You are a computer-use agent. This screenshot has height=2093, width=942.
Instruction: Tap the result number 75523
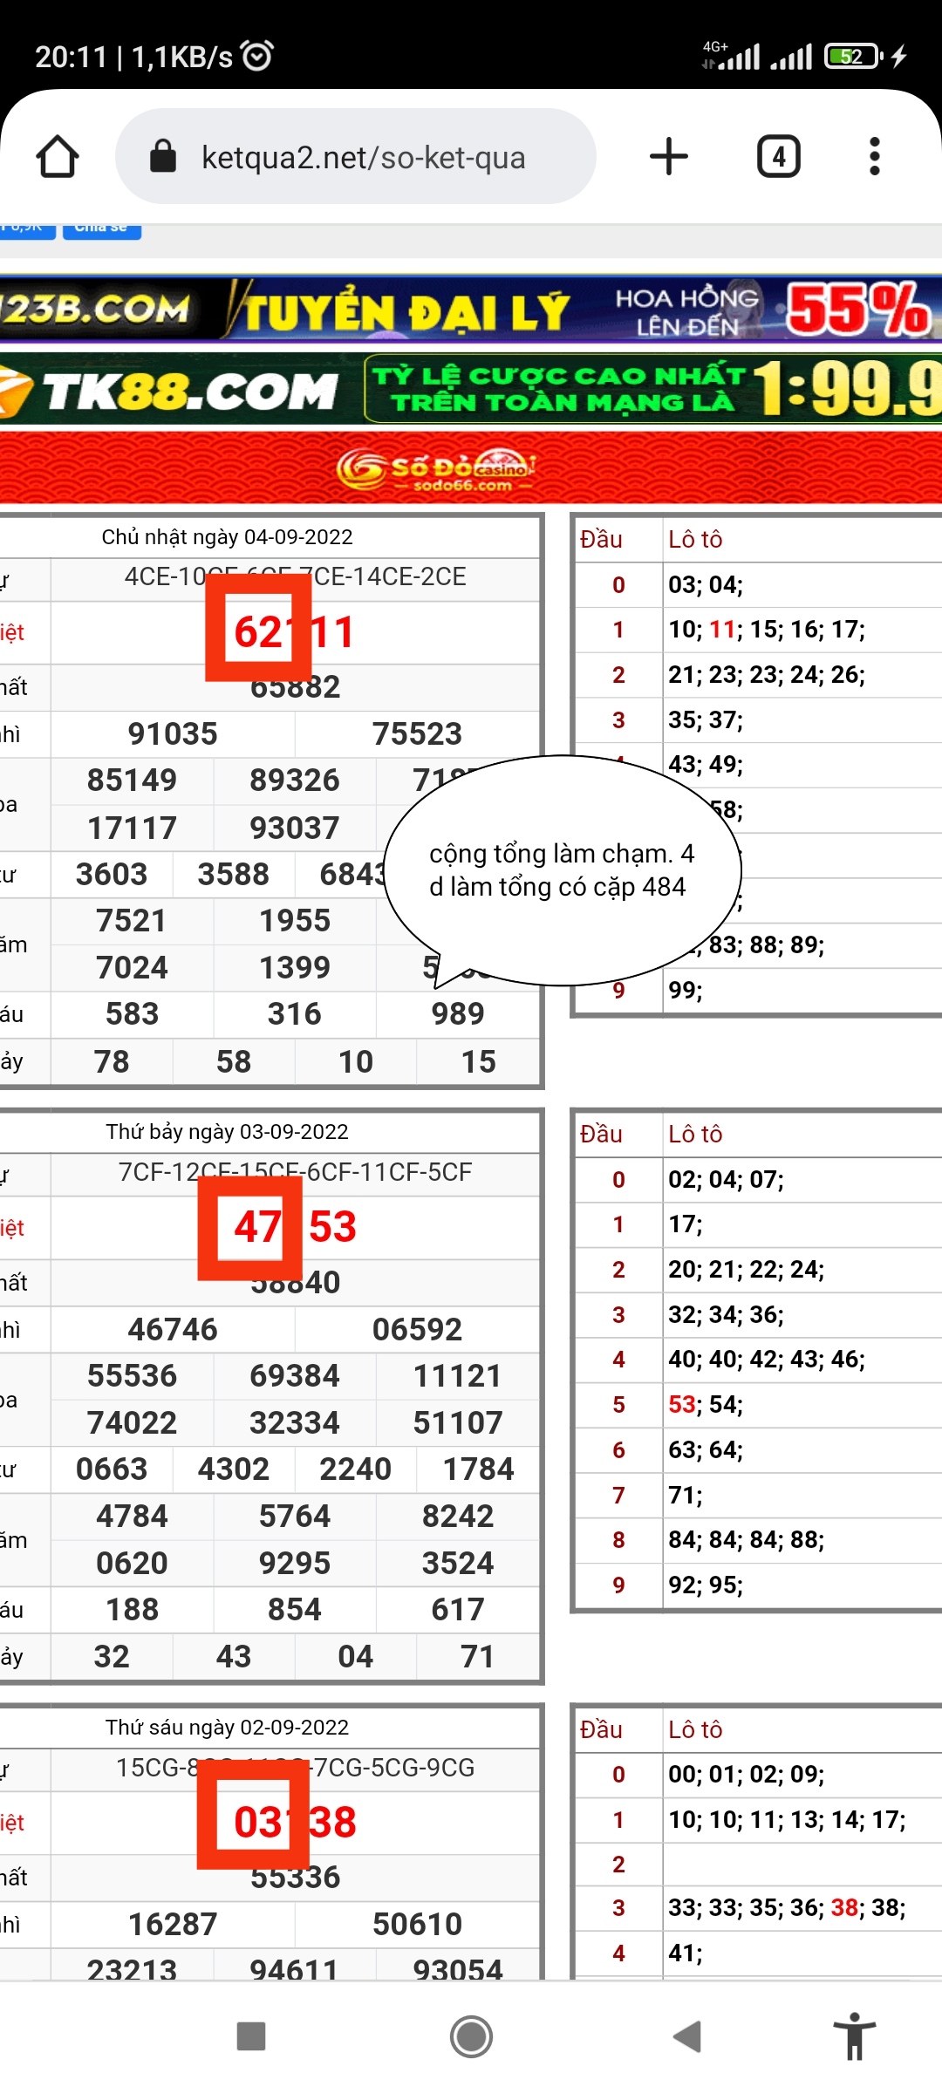(x=417, y=734)
